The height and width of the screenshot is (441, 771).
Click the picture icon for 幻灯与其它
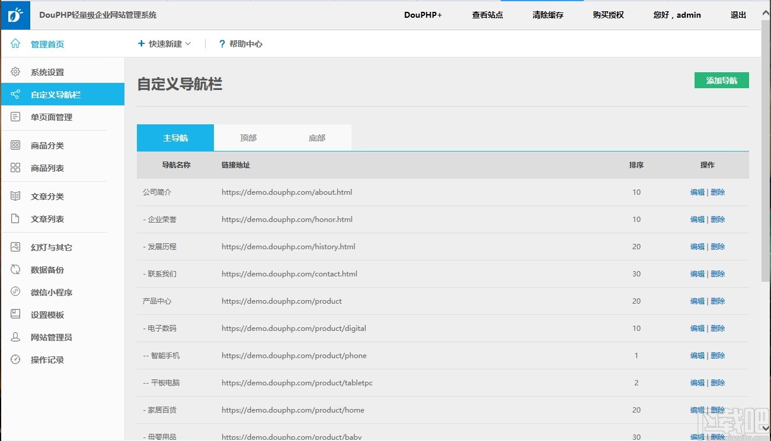(x=15, y=247)
